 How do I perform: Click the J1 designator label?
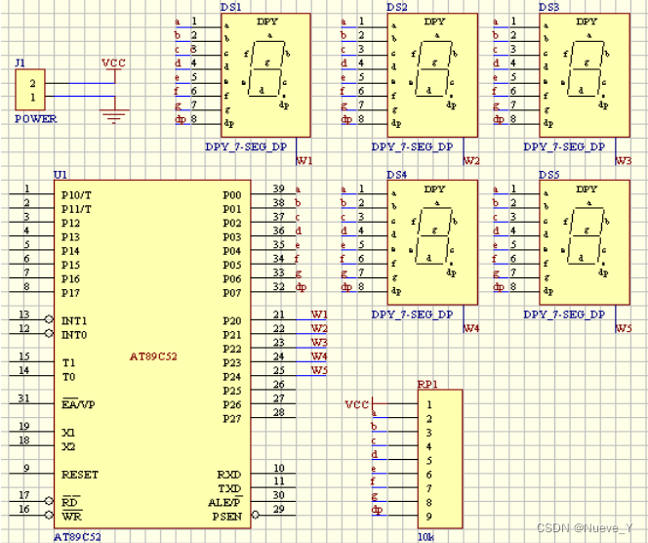click(x=20, y=63)
